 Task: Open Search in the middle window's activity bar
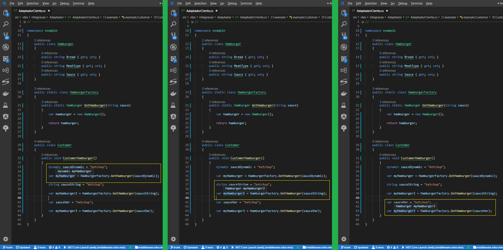tap(173, 24)
